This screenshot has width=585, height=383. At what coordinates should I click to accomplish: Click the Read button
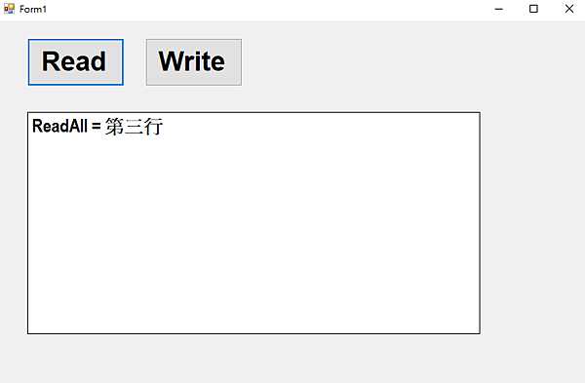76,62
